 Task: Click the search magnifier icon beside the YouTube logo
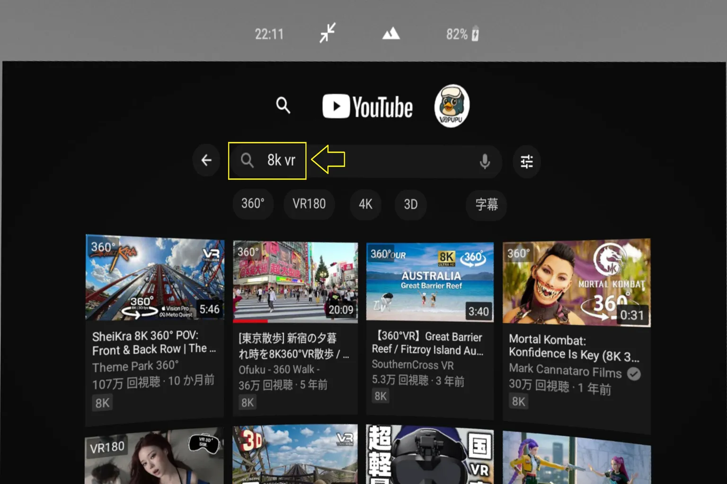283,105
